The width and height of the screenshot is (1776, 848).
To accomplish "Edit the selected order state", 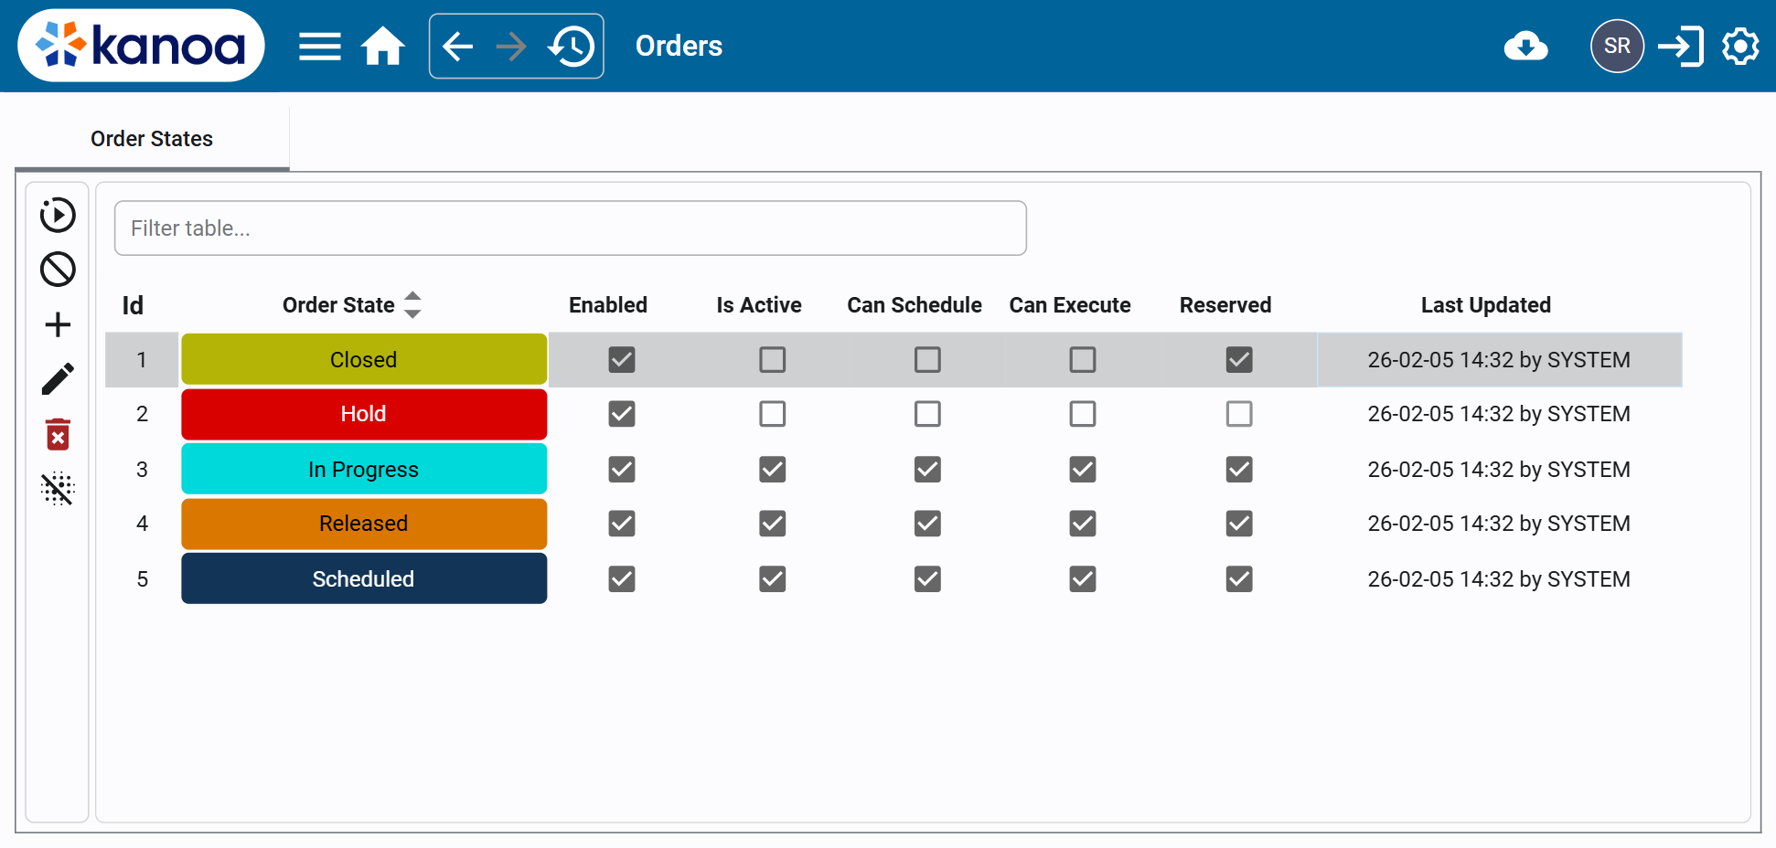I will tap(58, 379).
